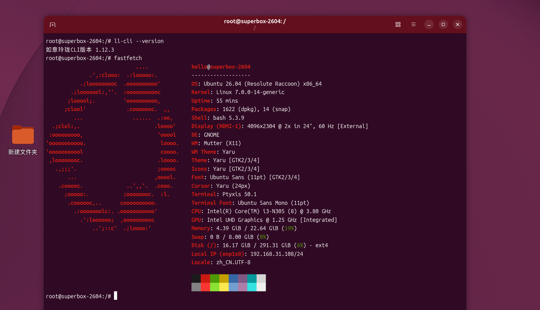Click the black color block
The image size is (540, 310).
(196, 278)
